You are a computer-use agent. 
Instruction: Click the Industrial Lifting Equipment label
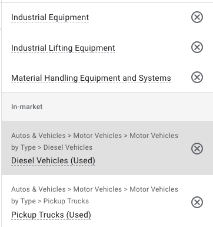63,48
